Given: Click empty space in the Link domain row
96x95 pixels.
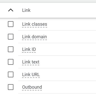Looking at the screenshot, I should pyautogui.click(x=72, y=37).
